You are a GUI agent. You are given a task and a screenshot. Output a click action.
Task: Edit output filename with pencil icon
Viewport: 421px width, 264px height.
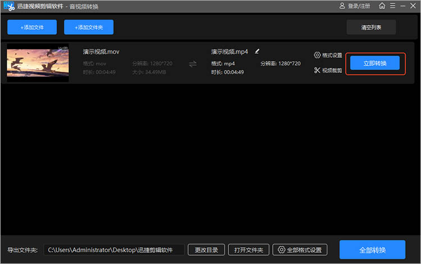click(257, 51)
